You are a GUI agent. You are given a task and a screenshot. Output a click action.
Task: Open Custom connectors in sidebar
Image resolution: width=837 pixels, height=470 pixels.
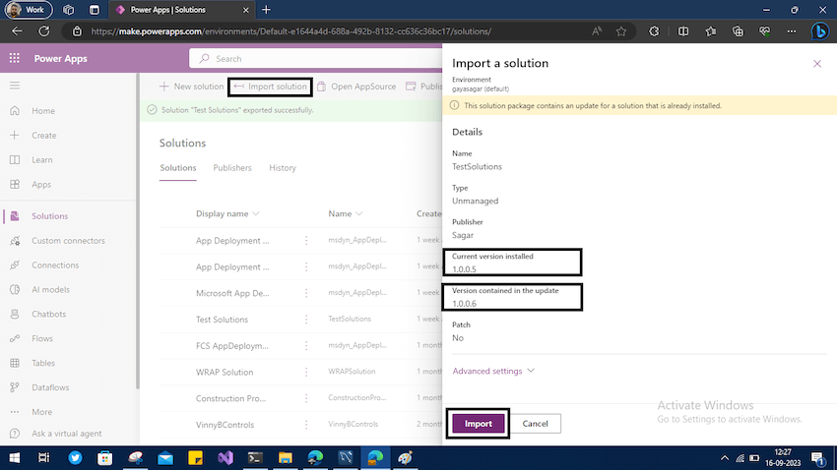point(68,240)
